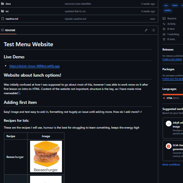Open the docs folder
The width and height of the screenshot is (183, 183).
[8, 4]
